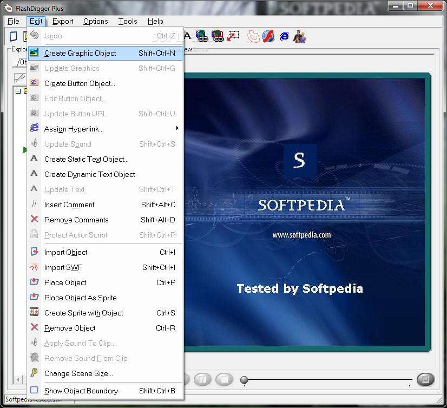447x408 pixels.
Task: Choose Insert Comment menu item
Action: 105,205
